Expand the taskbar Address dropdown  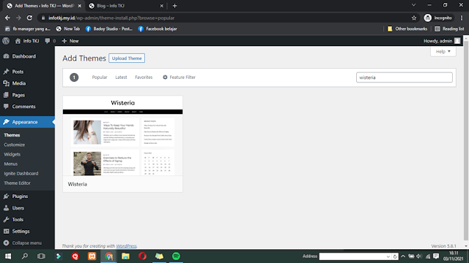388,256
